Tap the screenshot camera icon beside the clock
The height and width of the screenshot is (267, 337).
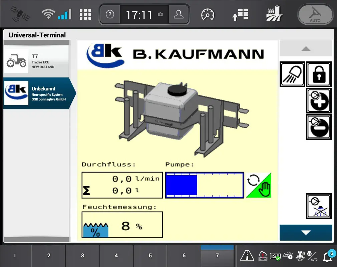tap(160, 14)
